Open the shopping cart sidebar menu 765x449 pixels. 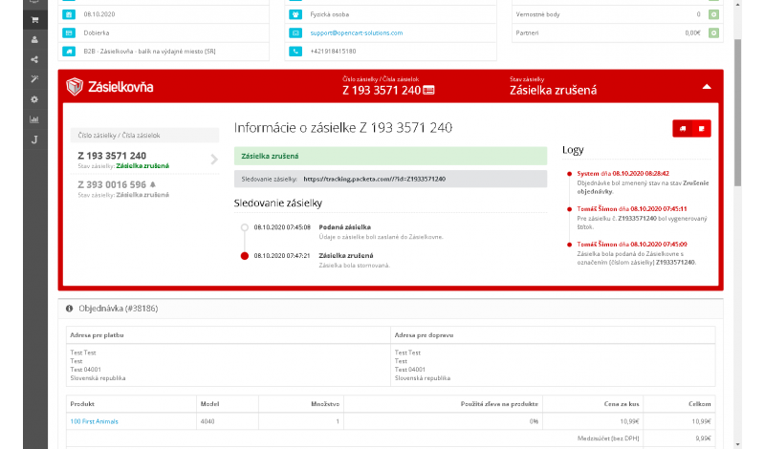34,19
